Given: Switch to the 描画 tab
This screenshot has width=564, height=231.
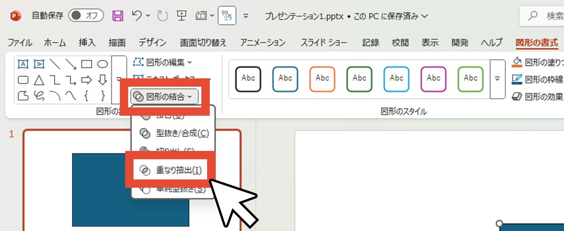Looking at the screenshot, I should click(117, 43).
